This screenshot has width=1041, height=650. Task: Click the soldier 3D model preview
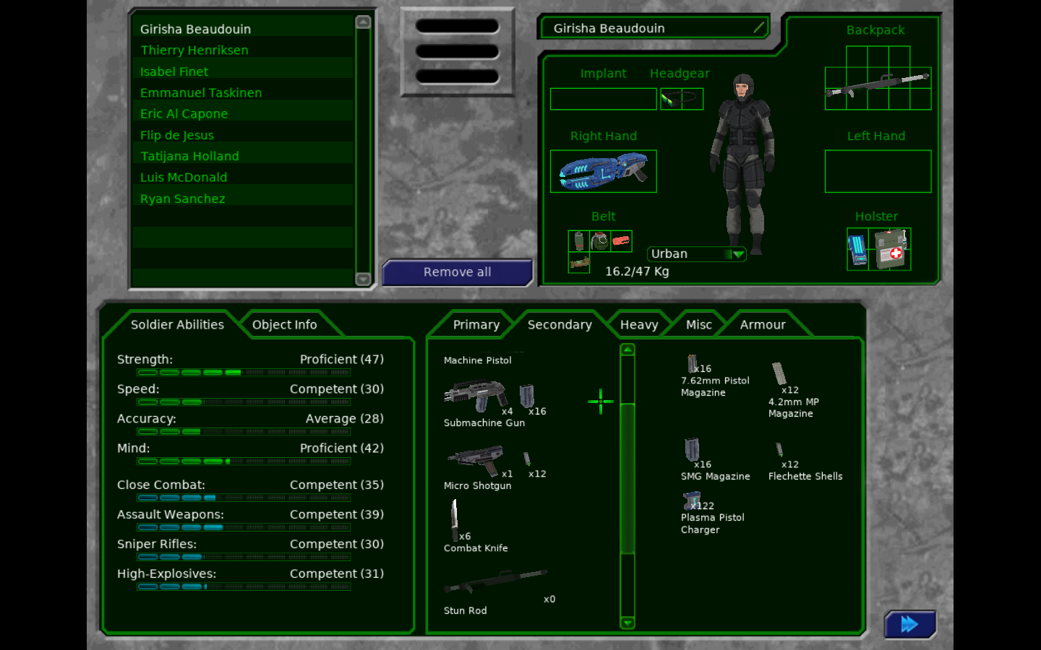pyautogui.click(x=743, y=164)
